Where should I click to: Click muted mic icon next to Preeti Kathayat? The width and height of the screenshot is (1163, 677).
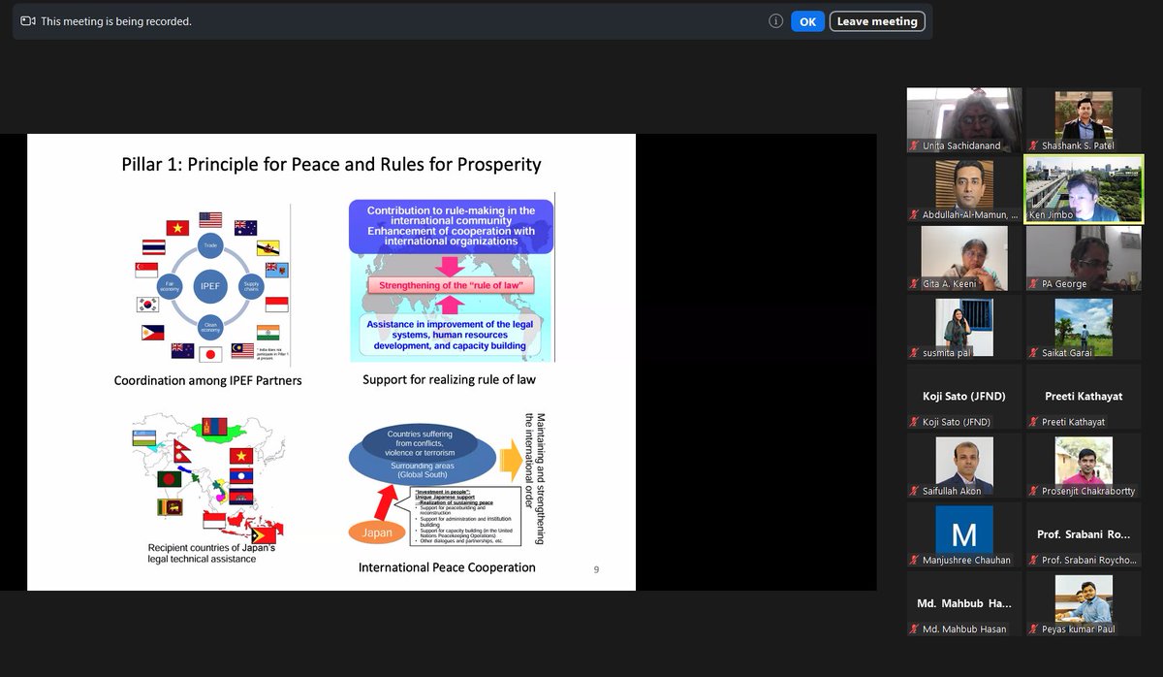coord(1034,421)
